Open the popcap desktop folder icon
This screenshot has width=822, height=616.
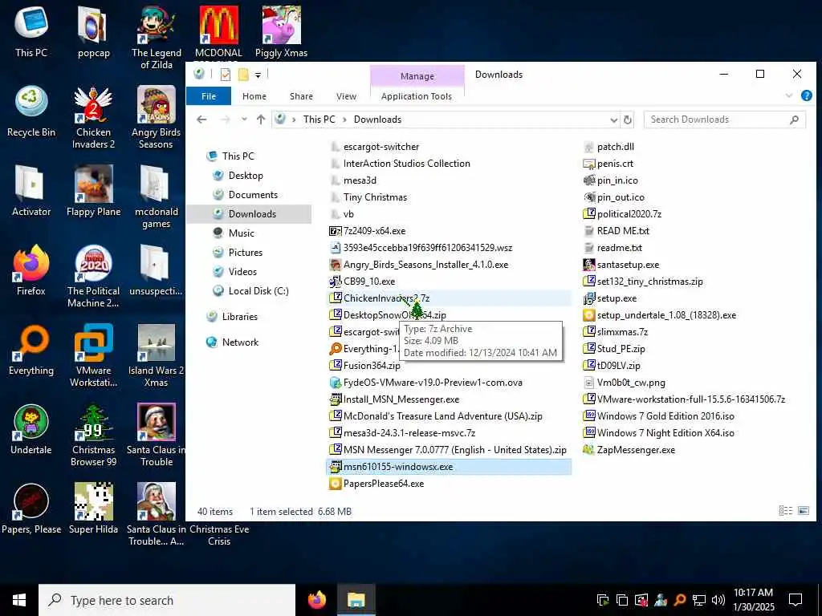tap(93, 31)
